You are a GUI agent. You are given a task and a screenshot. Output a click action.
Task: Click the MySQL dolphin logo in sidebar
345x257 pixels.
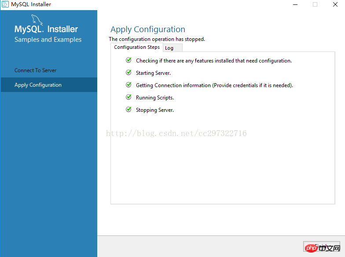(x=37, y=19)
